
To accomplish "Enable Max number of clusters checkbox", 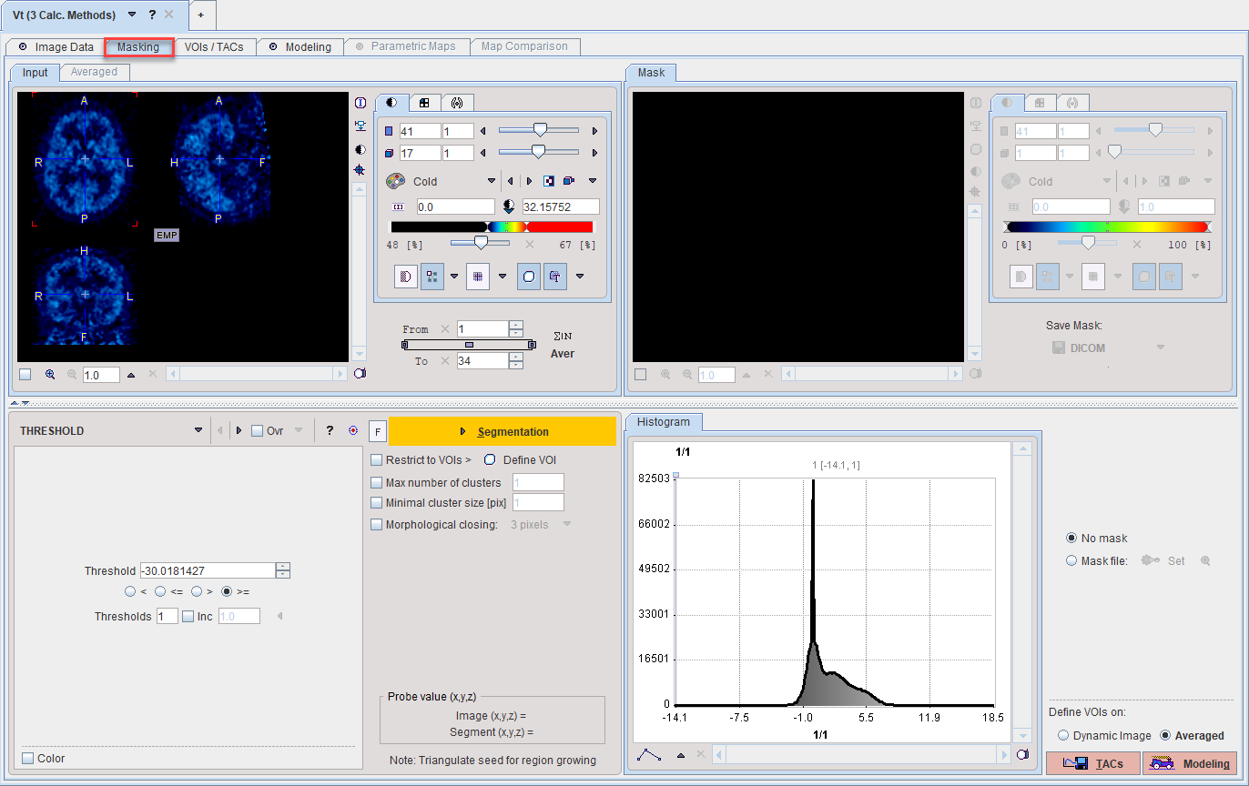I will click(377, 482).
